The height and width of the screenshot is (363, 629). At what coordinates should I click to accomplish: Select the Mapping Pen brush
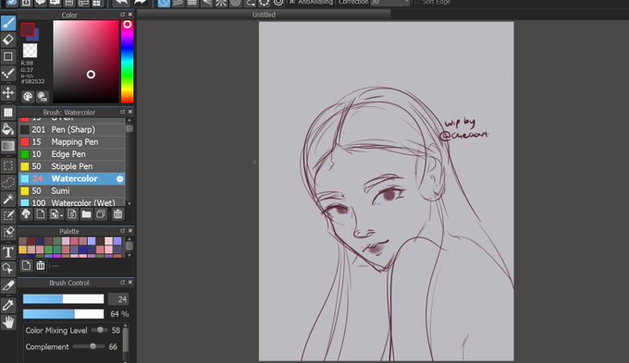72,142
